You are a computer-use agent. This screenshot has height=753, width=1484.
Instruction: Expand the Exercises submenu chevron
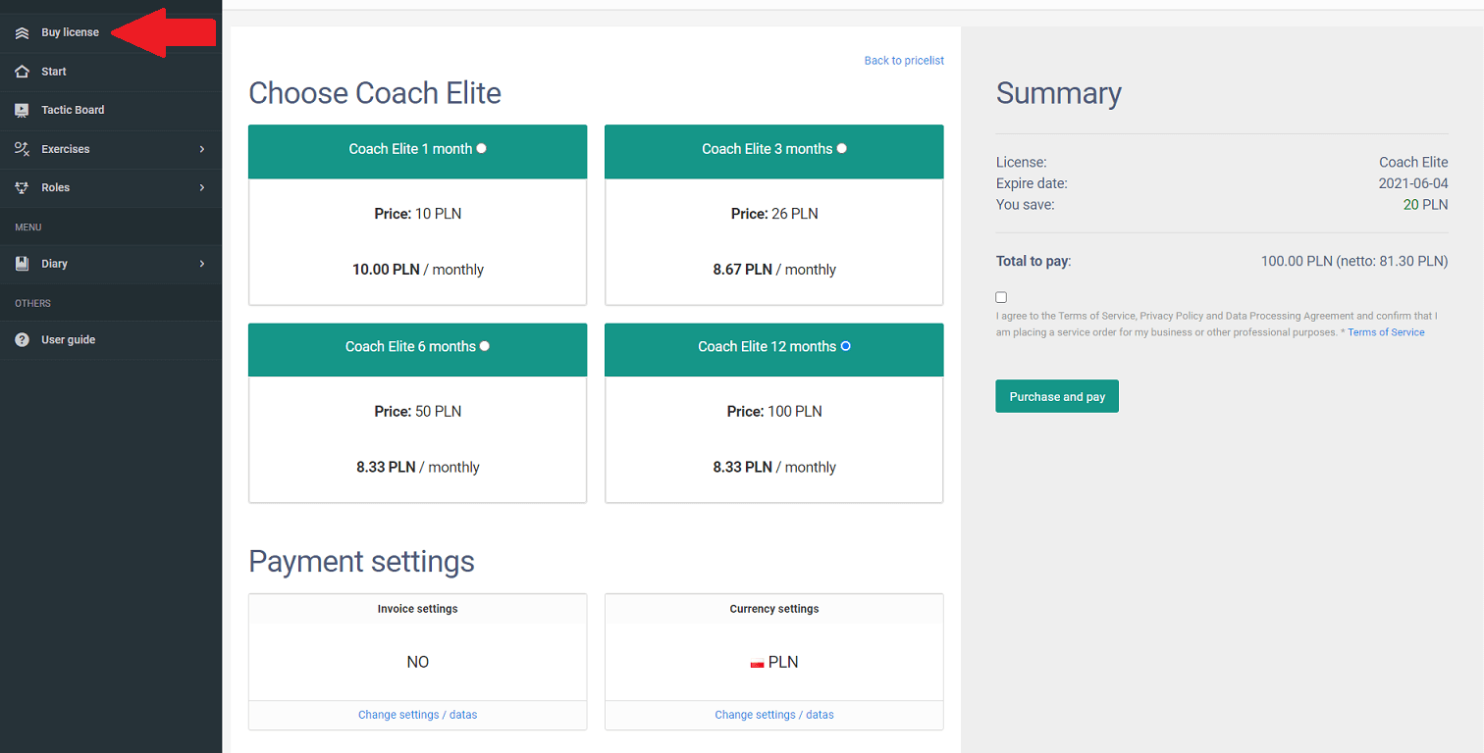(x=202, y=149)
